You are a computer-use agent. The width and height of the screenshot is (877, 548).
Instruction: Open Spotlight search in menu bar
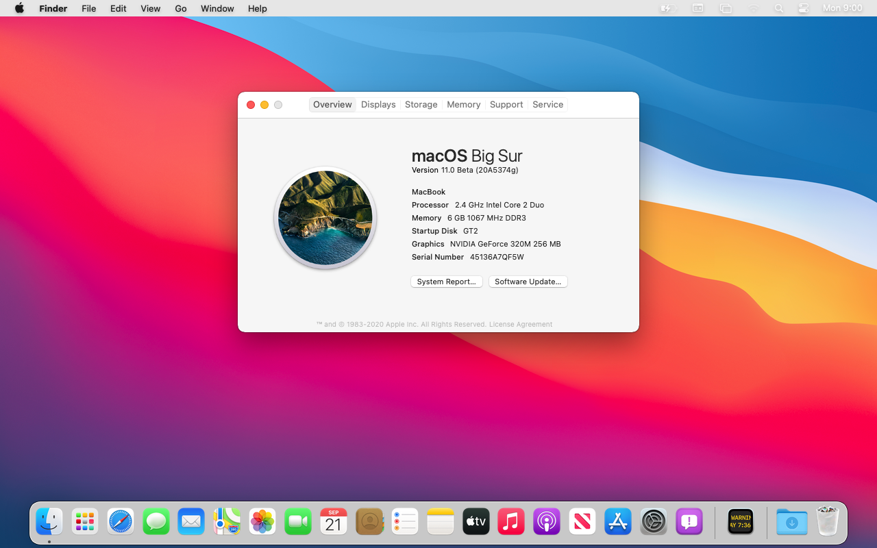[778, 8]
